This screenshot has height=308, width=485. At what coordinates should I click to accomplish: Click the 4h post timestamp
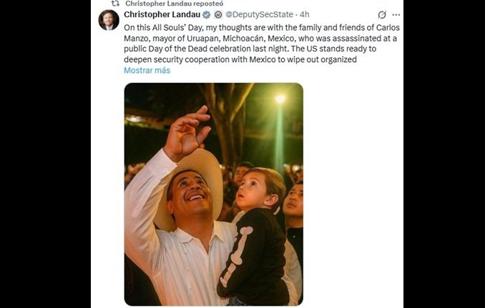305,14
